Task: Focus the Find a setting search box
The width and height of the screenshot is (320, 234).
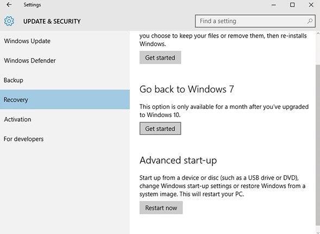Action: coord(255,21)
